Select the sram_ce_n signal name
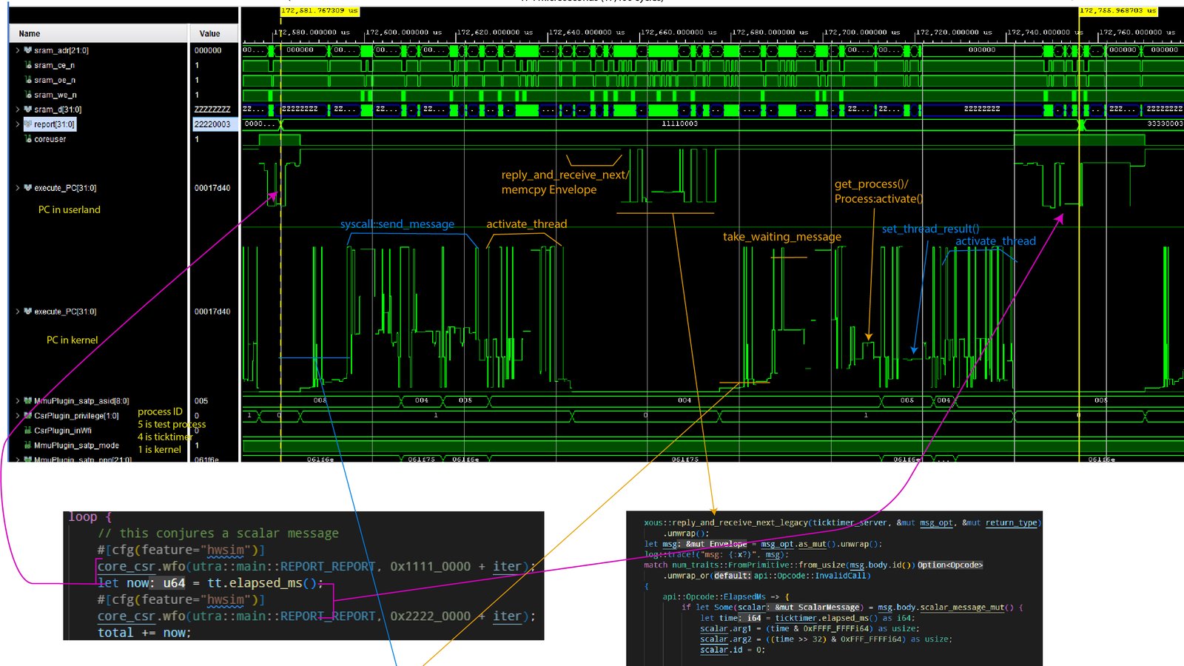1184x666 pixels. (54, 65)
